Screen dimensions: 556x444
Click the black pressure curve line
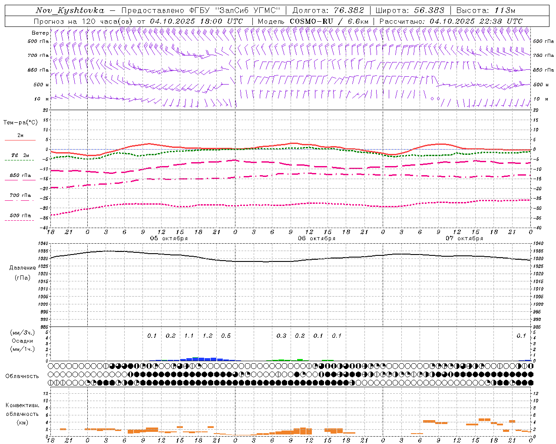point(291,261)
